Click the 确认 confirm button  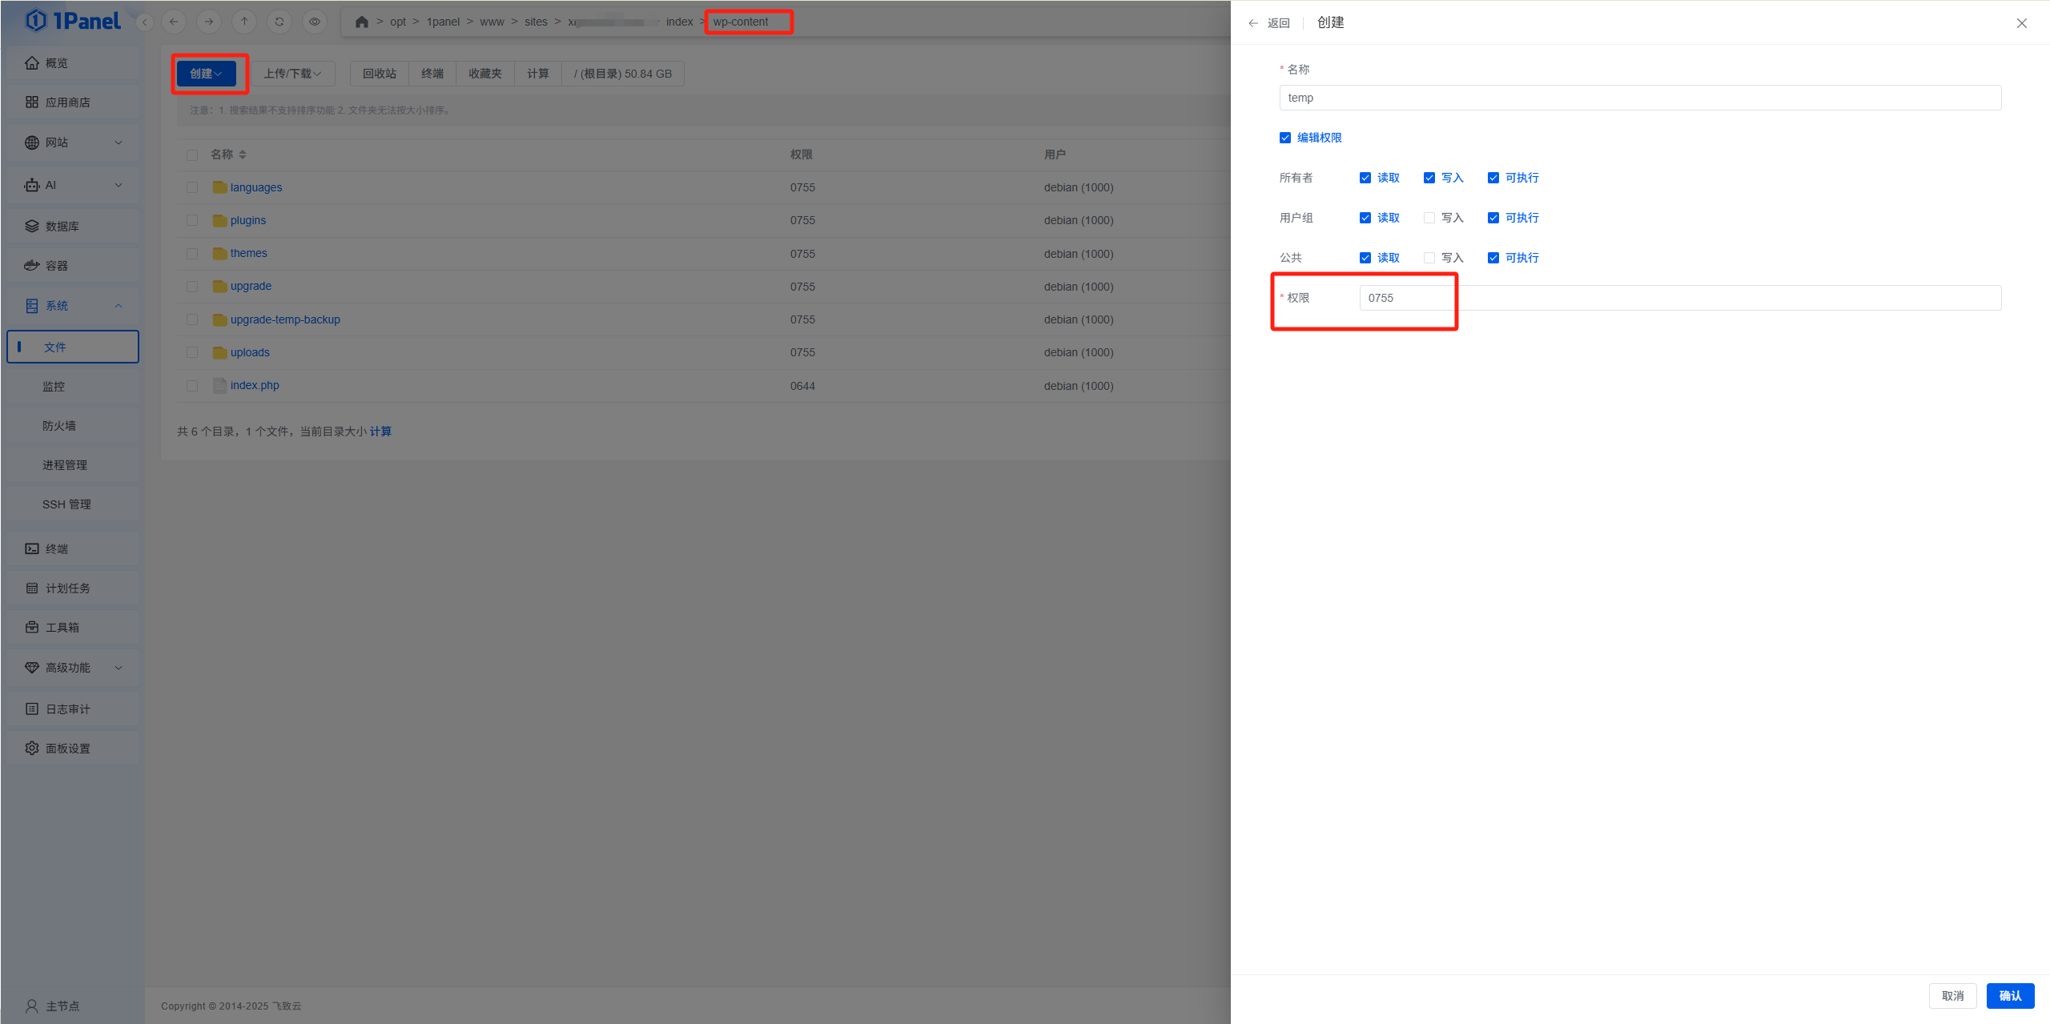point(2010,995)
